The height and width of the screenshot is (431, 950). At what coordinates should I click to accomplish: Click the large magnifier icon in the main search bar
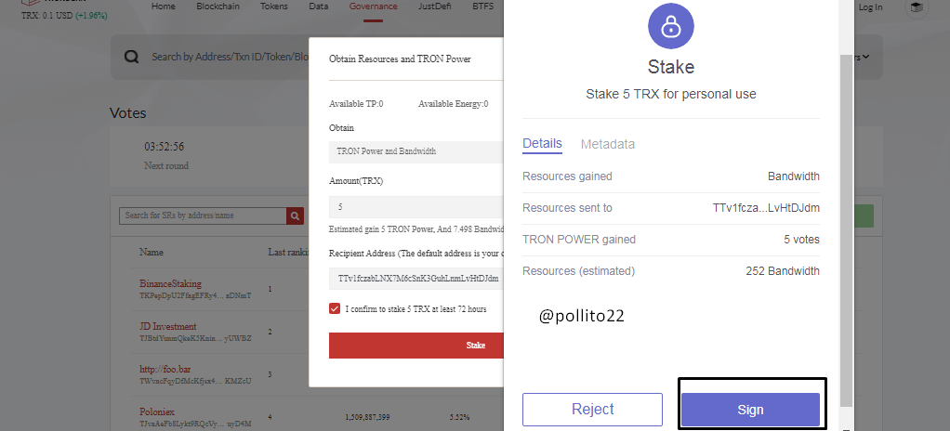[x=131, y=57]
